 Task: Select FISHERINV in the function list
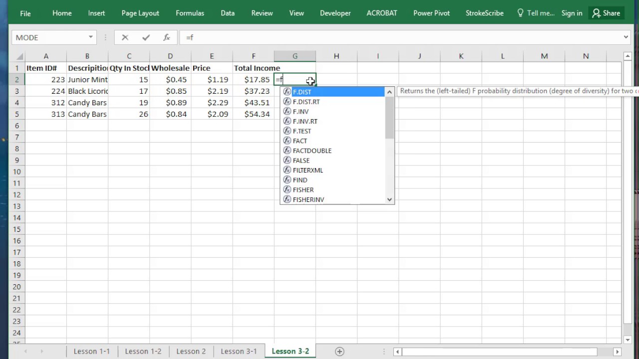(332, 199)
